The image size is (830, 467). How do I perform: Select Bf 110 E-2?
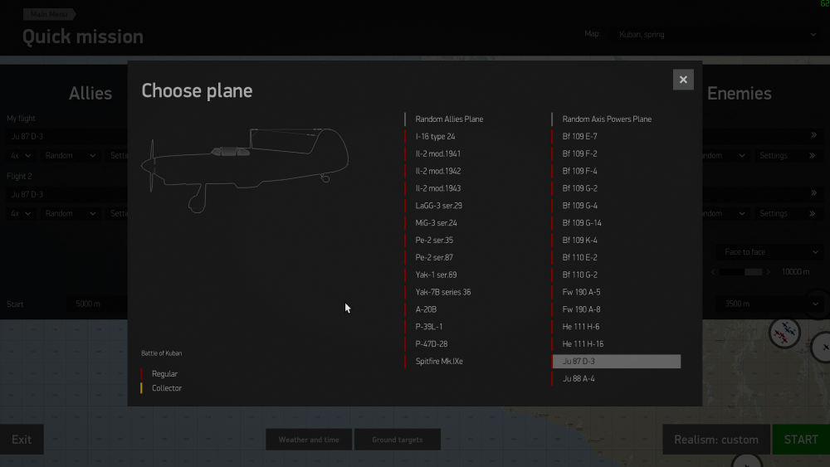(579, 258)
